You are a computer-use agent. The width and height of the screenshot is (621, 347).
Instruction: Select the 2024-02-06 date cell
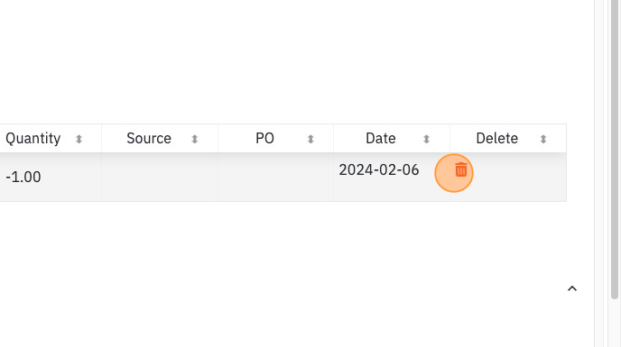[379, 169]
